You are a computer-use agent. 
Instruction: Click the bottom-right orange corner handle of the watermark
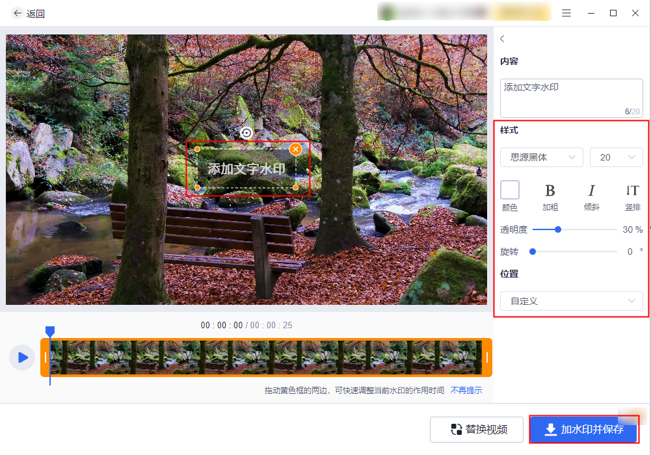click(295, 187)
